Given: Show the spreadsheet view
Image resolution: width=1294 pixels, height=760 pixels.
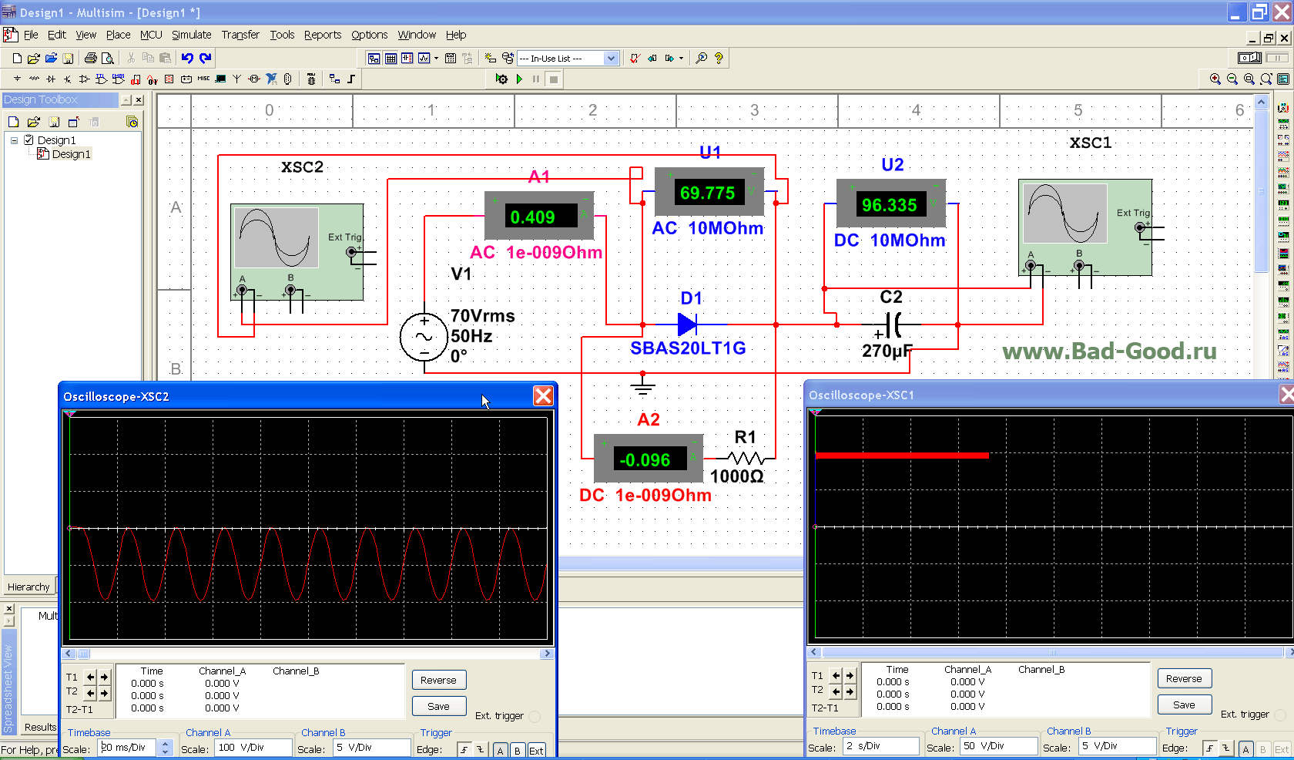Looking at the screenshot, I should tap(391, 58).
